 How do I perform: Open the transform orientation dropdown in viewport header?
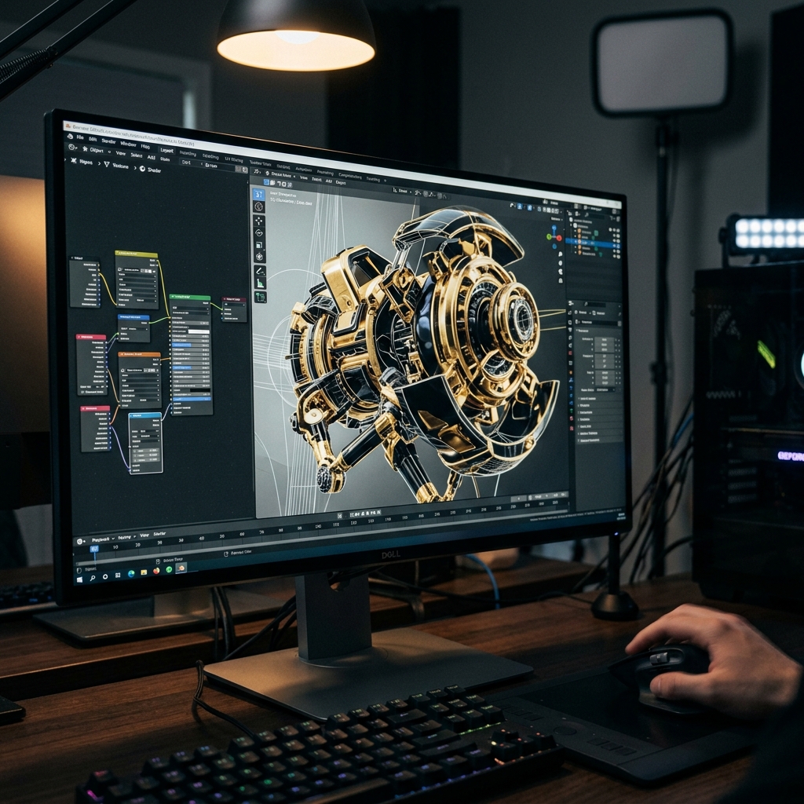coord(402,191)
